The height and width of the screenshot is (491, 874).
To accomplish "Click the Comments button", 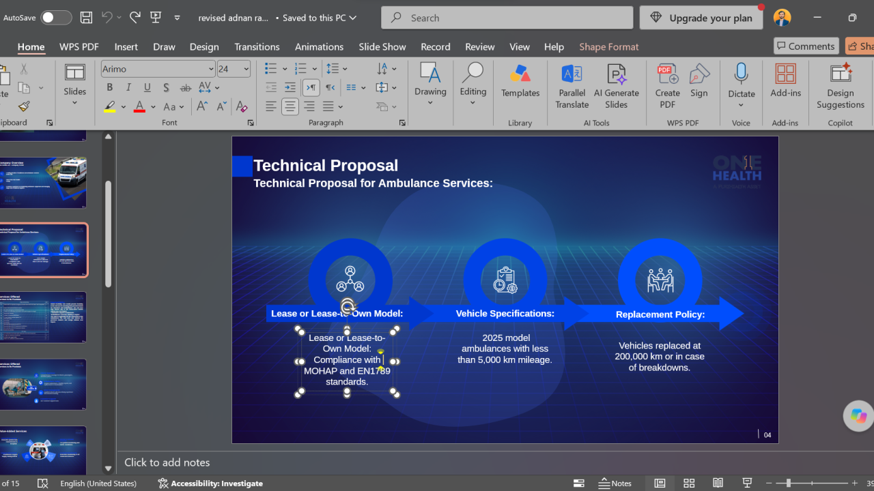I will pyautogui.click(x=806, y=46).
